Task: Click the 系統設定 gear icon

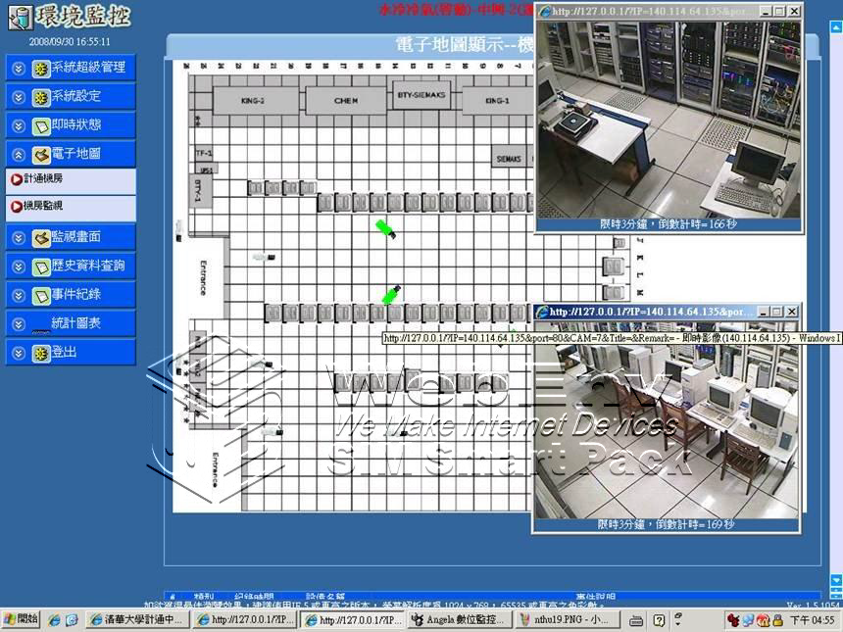Action: pos(41,97)
